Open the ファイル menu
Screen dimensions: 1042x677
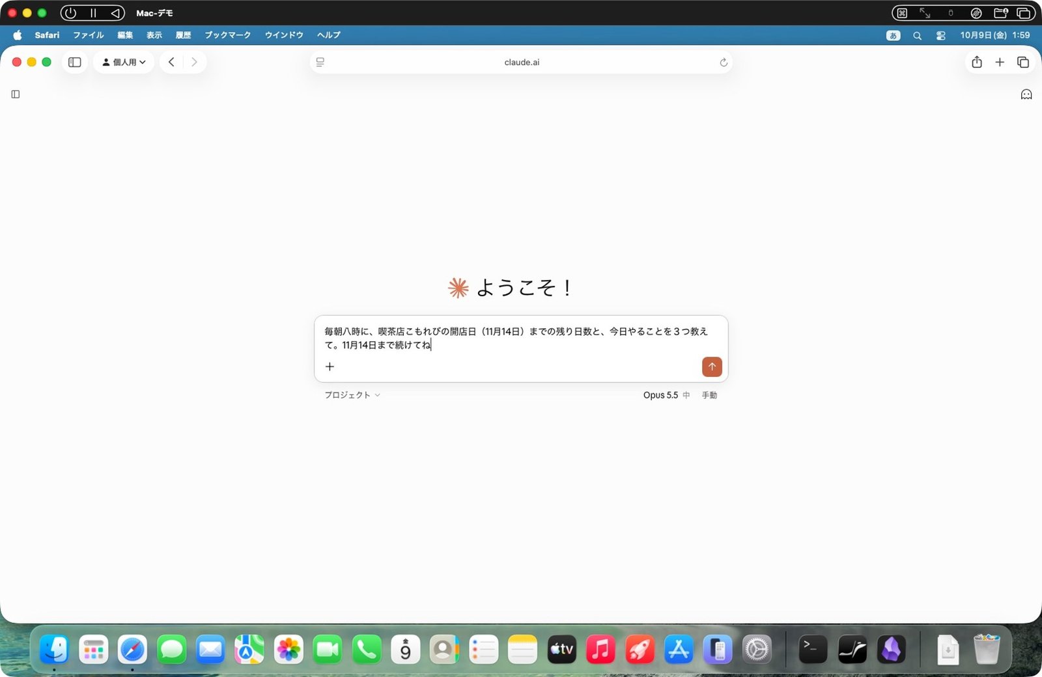pyautogui.click(x=89, y=35)
